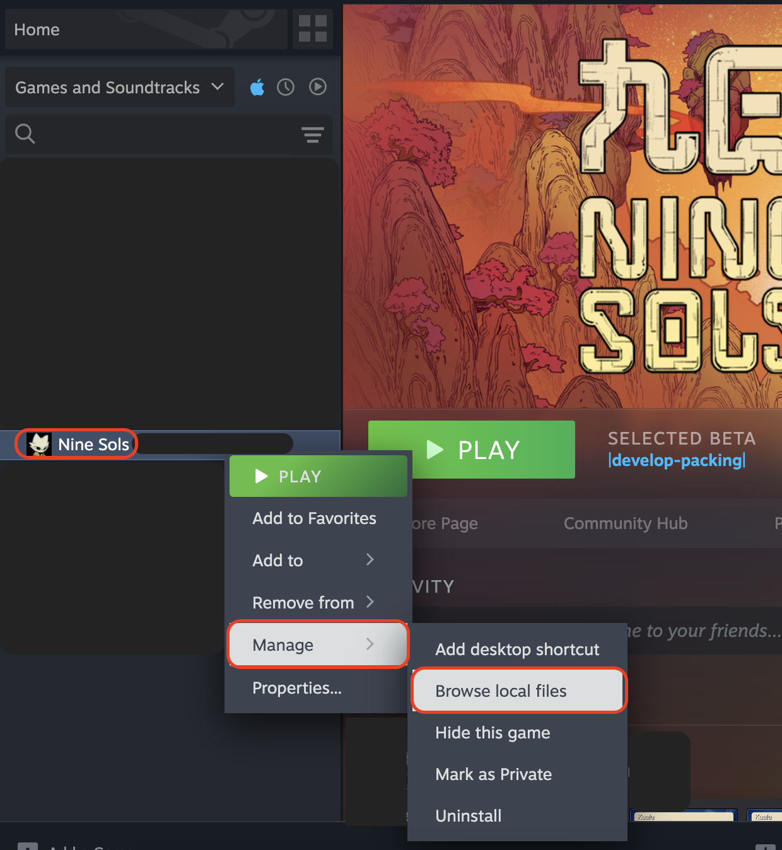Click the magnifying glass search icon

pos(25,134)
